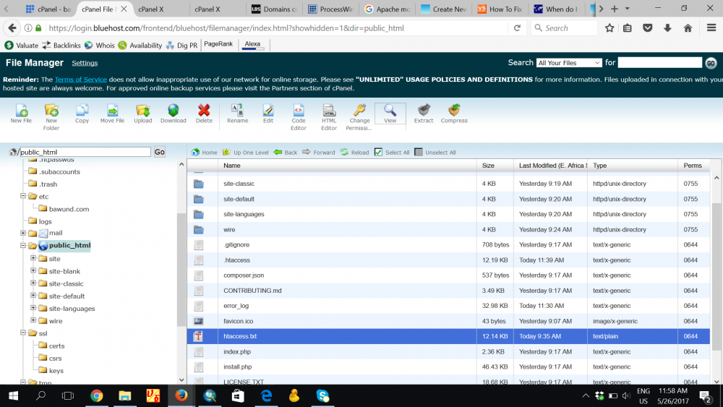Open the Terms of Service link
Image resolution: width=723 pixels, height=407 pixels.
(x=80, y=80)
